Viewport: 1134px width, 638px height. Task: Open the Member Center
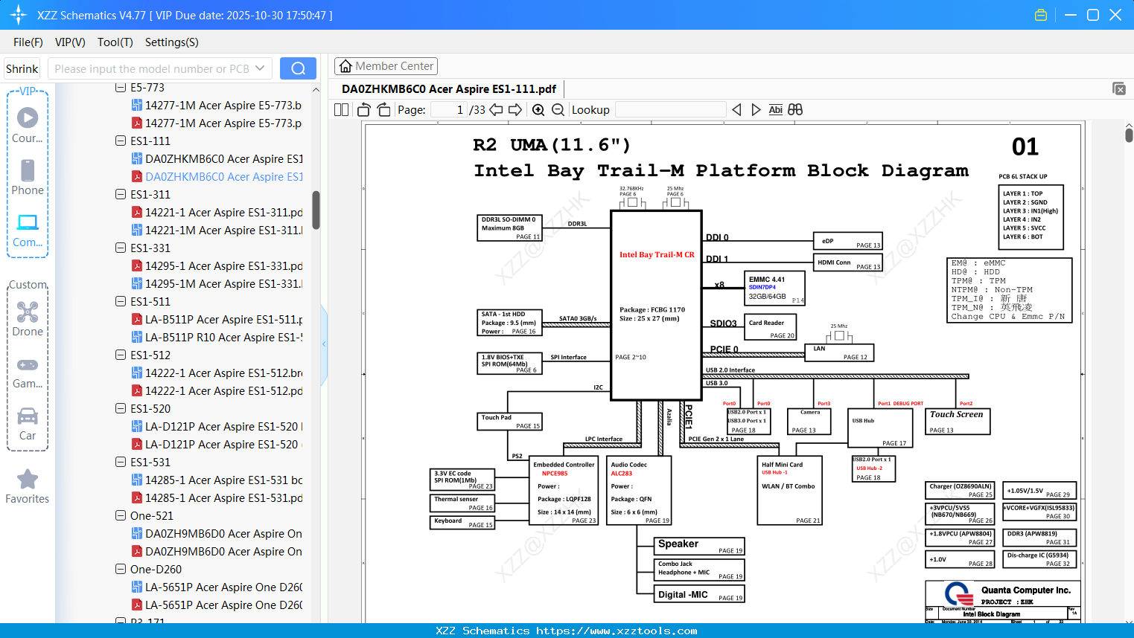(x=386, y=66)
